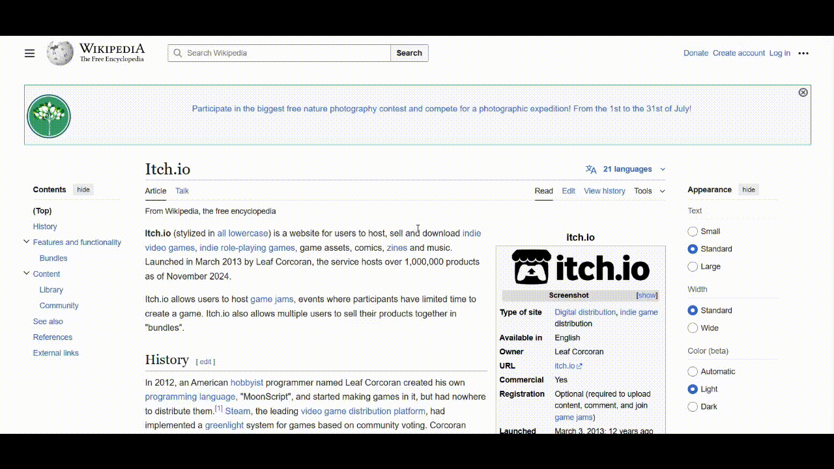Select Standard width option
The width and height of the screenshot is (834, 469).
click(x=693, y=311)
